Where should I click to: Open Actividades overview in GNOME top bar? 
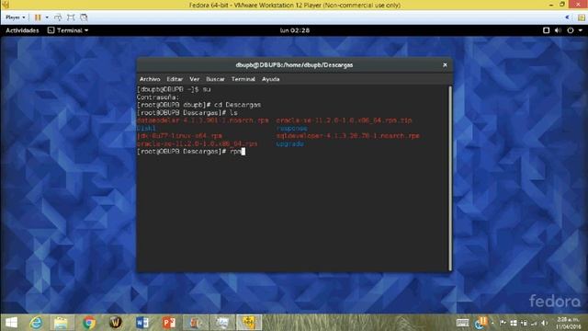(x=22, y=30)
